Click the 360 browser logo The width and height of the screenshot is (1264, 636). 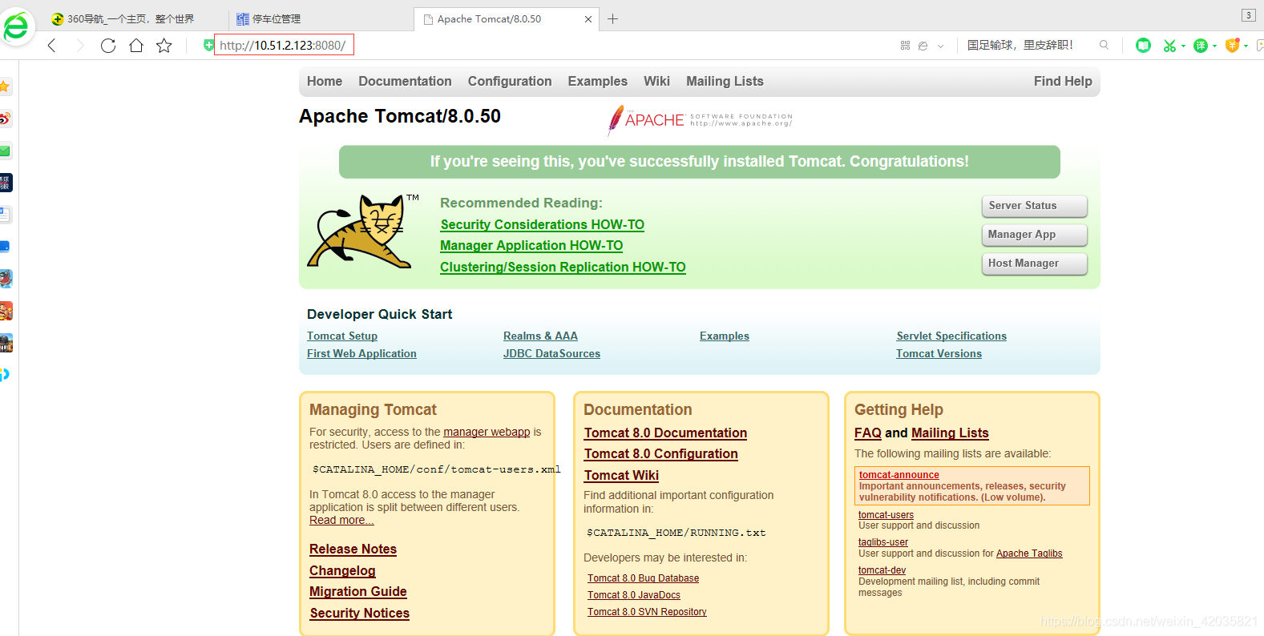pyautogui.click(x=16, y=27)
